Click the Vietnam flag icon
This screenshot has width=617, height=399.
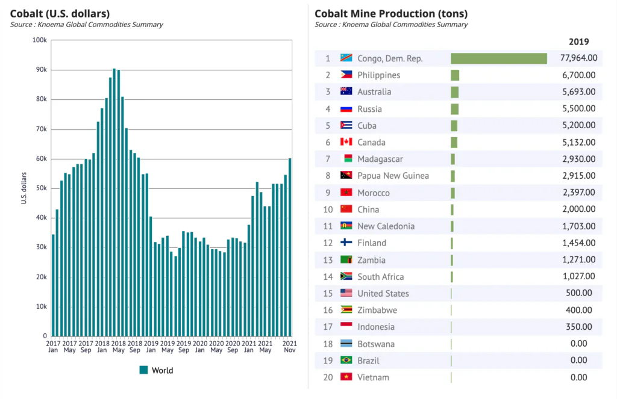(x=346, y=377)
